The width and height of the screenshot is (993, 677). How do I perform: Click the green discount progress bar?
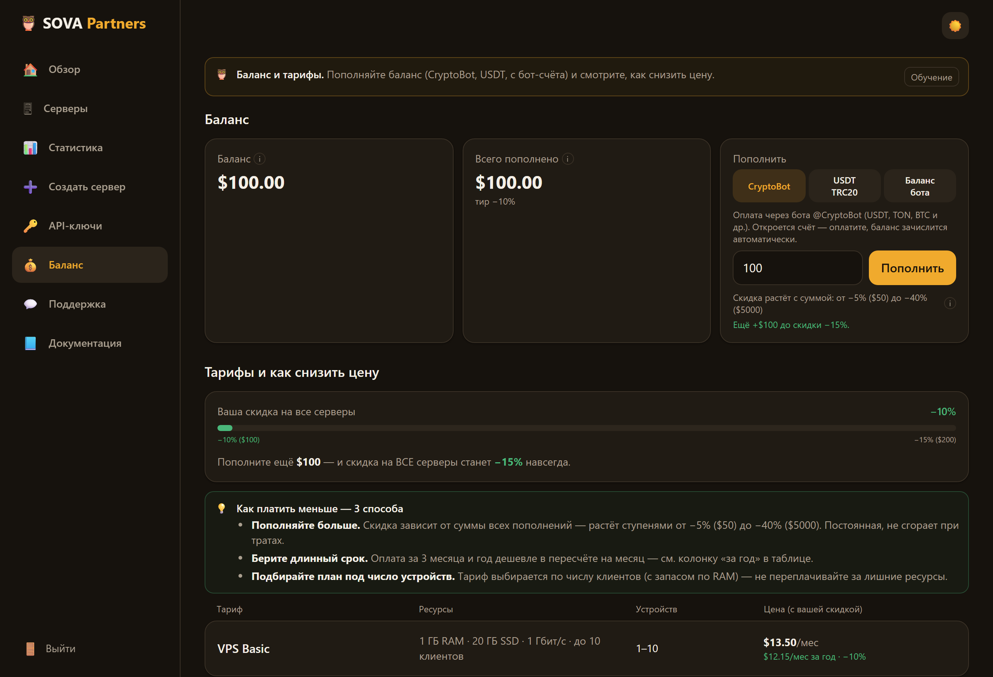586,428
